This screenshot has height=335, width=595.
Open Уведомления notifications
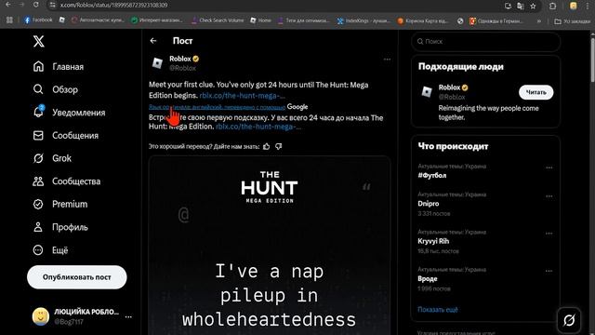point(69,113)
